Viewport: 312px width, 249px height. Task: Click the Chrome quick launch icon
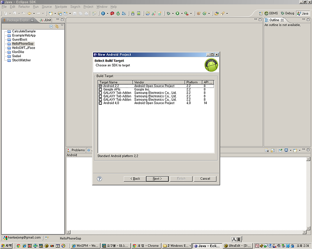(18, 246)
